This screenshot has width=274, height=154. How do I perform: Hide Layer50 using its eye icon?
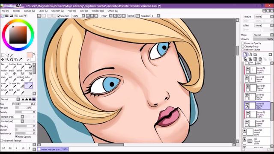click(244, 130)
